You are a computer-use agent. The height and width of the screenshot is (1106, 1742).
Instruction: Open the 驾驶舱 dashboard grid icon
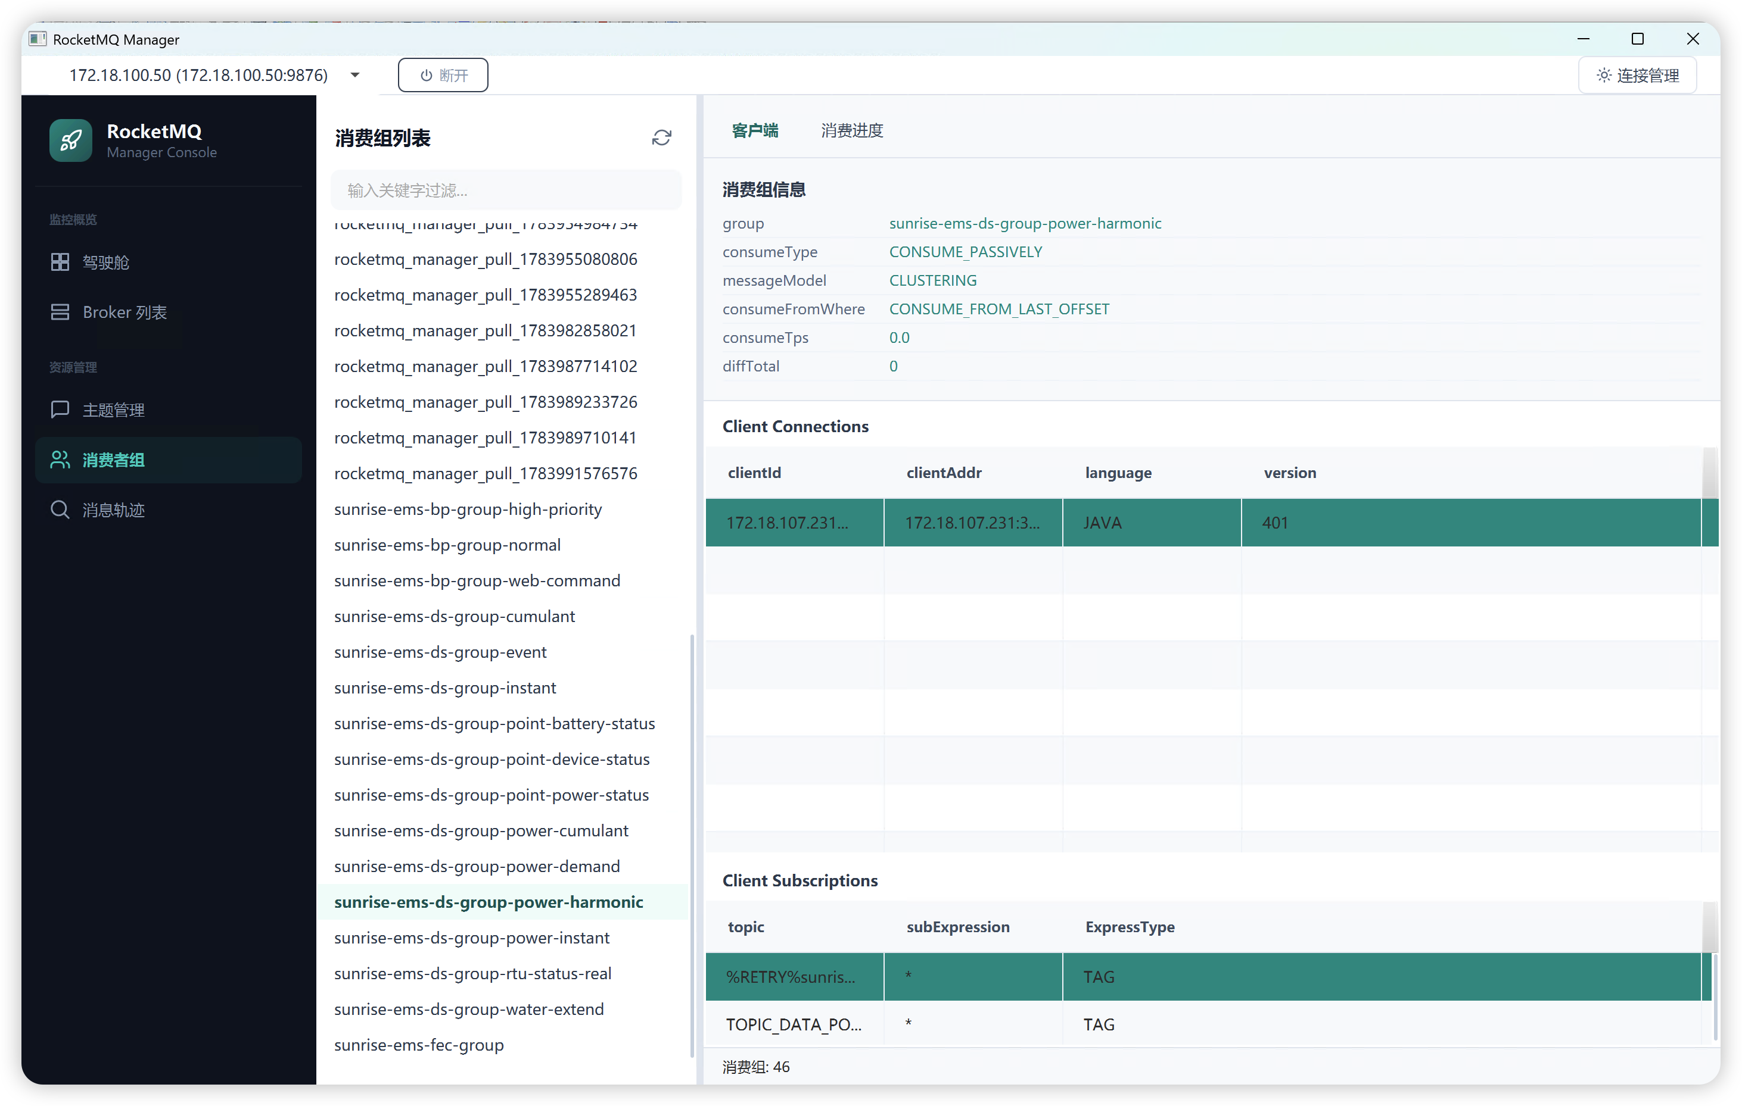[60, 262]
